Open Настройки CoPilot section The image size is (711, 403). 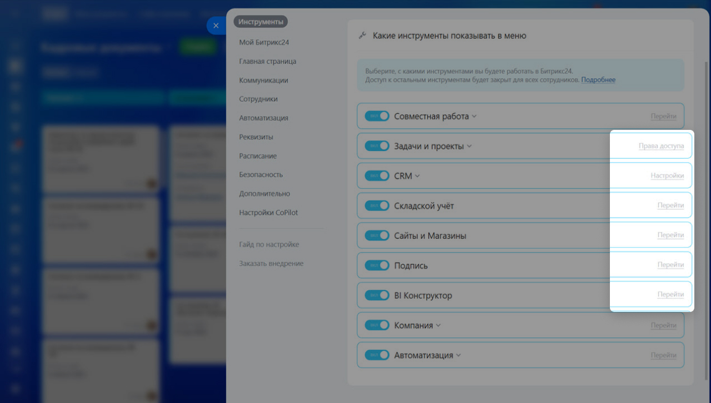[x=268, y=213]
